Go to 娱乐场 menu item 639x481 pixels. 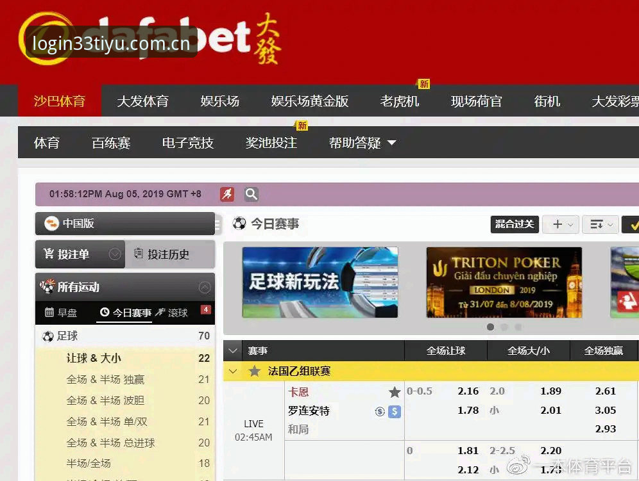[219, 101]
